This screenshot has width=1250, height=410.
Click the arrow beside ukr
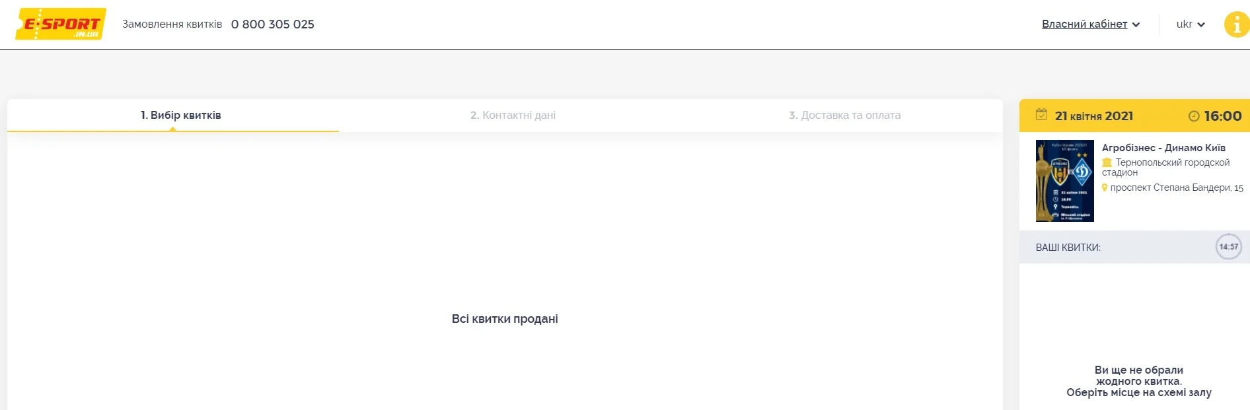coord(1201,25)
